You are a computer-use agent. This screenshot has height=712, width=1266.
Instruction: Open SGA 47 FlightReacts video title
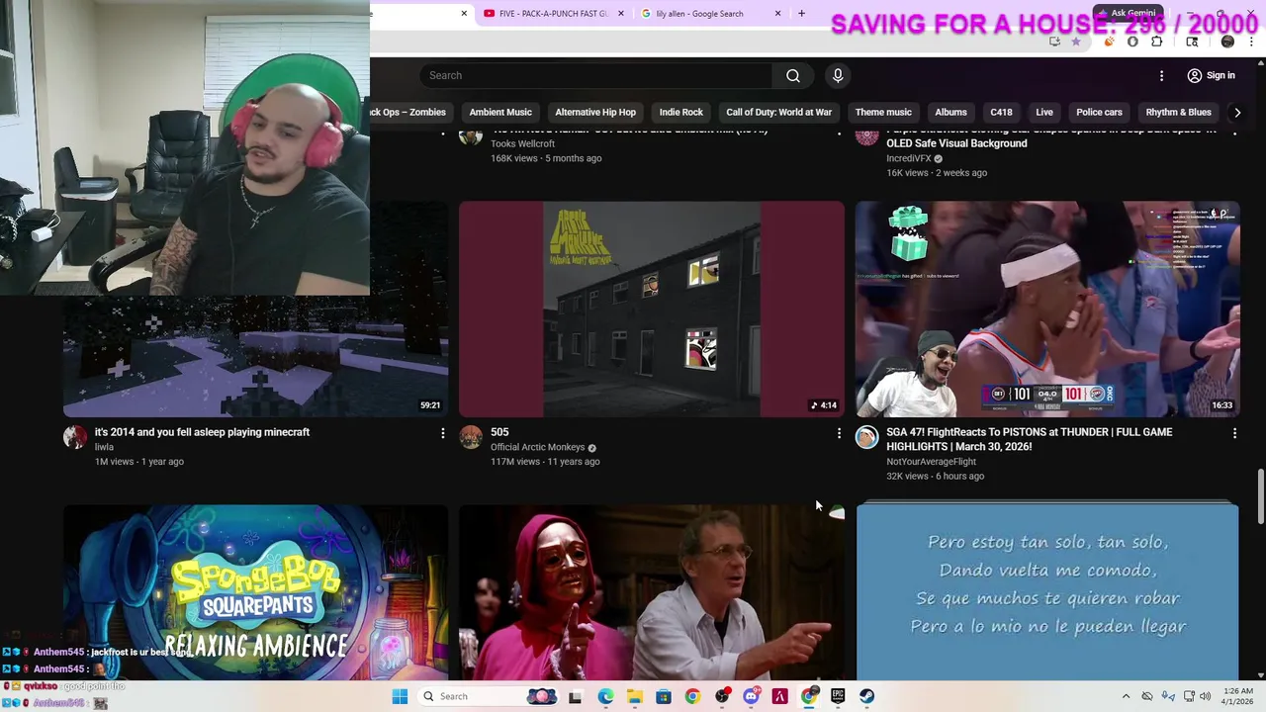[x=1030, y=439]
